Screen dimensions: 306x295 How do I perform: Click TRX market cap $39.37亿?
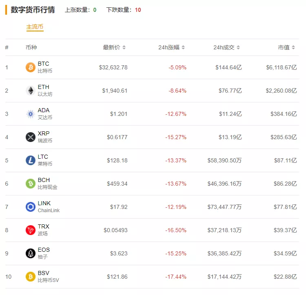pyautogui.click(x=285, y=230)
